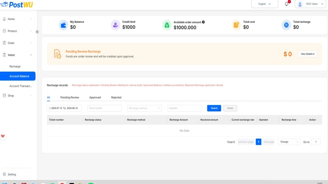Open the Recharge method dropdown
328x184 pixels.
coord(144,108)
